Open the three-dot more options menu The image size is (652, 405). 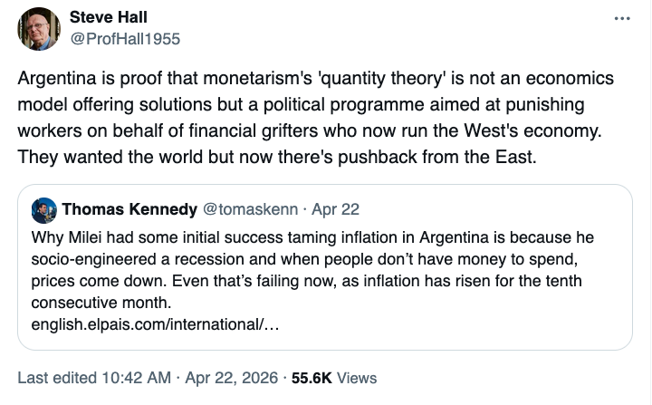(x=621, y=18)
